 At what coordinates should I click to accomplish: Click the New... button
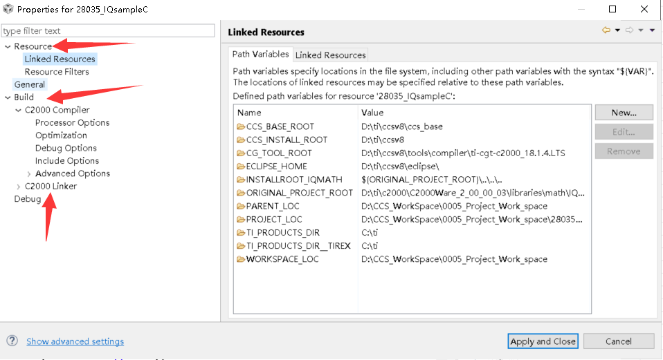pos(623,113)
